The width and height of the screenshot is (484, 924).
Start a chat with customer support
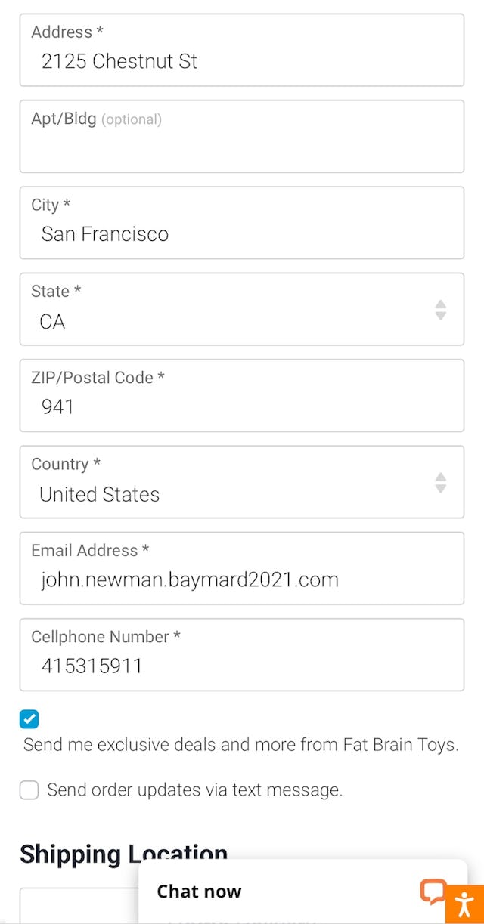[199, 891]
